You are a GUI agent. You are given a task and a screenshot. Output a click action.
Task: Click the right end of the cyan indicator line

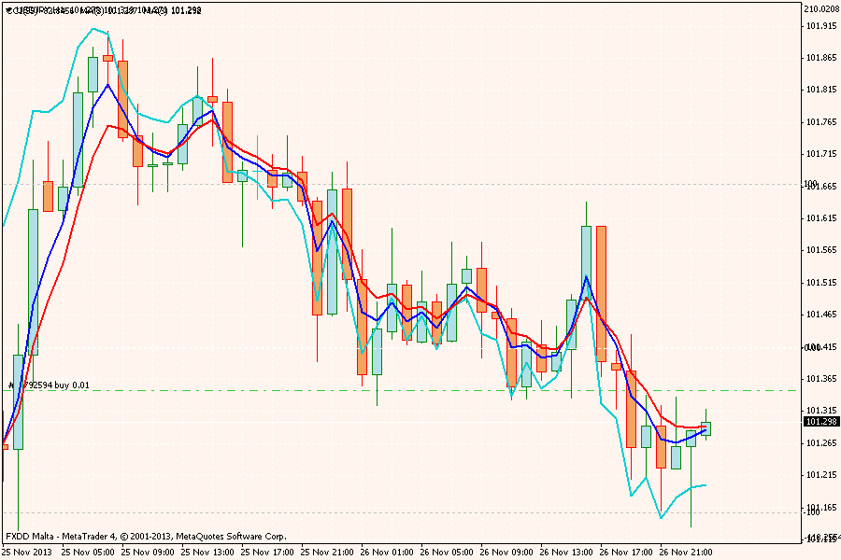[x=705, y=484]
